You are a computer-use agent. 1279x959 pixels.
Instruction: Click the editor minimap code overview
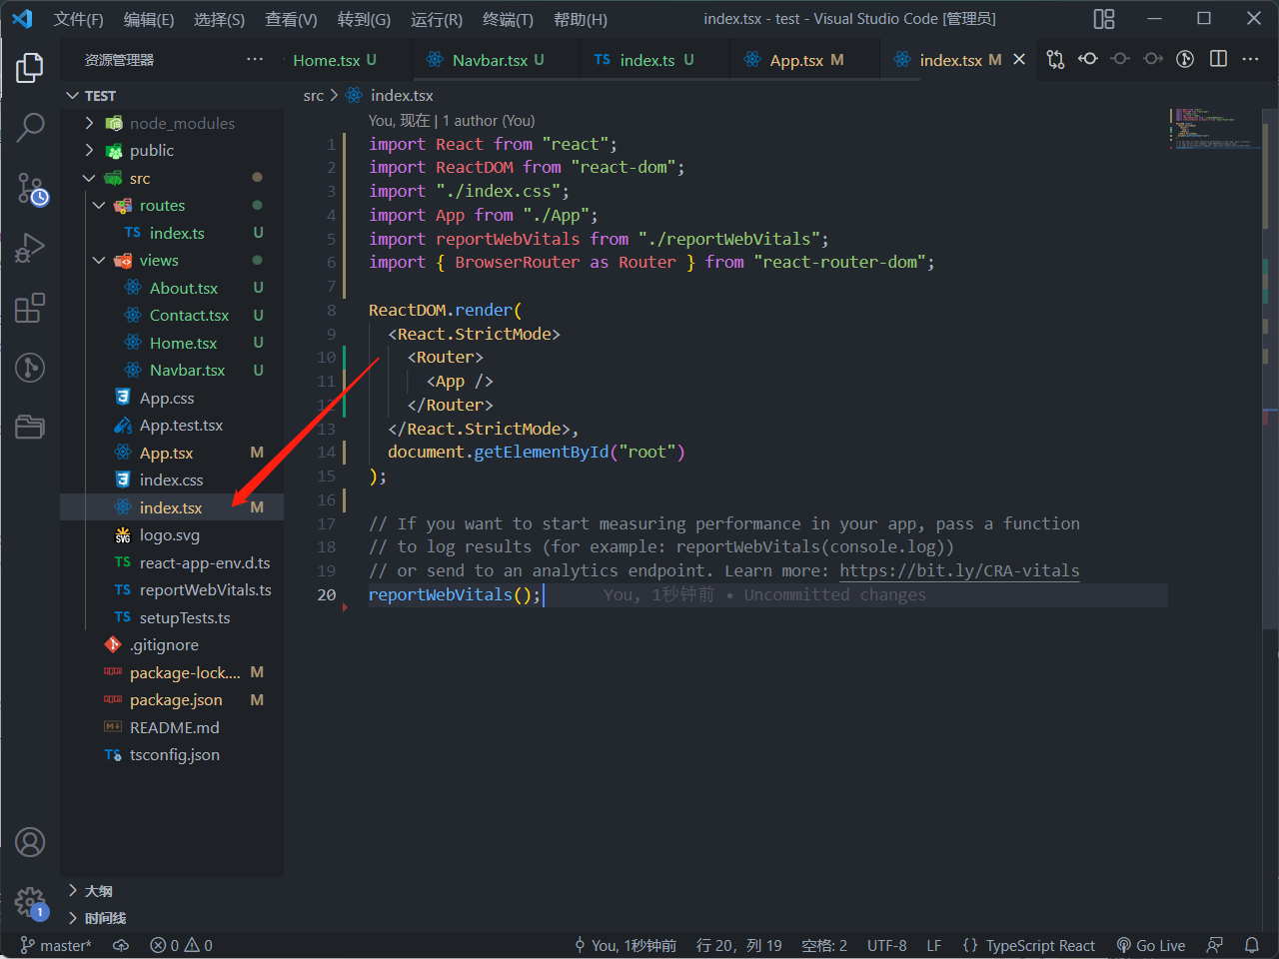(x=1213, y=129)
